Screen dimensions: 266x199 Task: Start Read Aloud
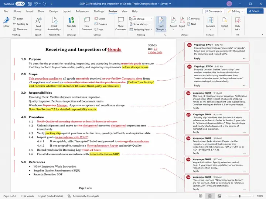coord(38,24)
